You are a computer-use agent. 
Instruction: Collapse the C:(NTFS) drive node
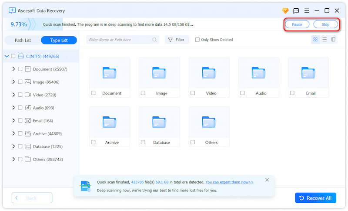click(7, 56)
